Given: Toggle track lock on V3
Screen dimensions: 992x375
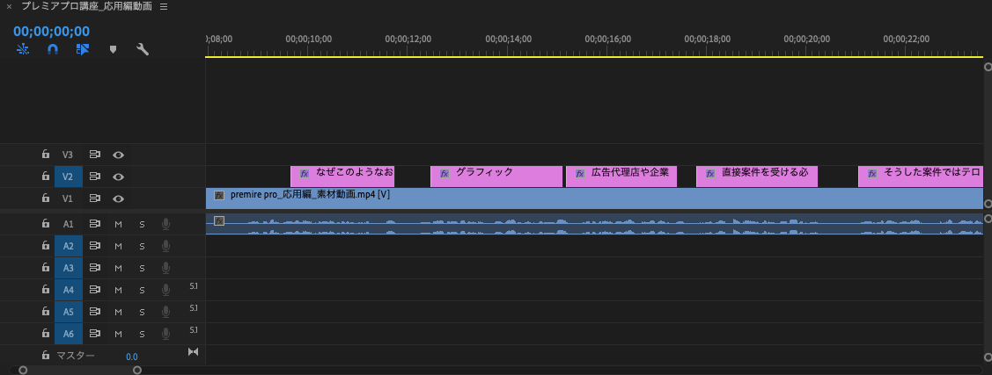Looking at the screenshot, I should pyautogui.click(x=45, y=154).
